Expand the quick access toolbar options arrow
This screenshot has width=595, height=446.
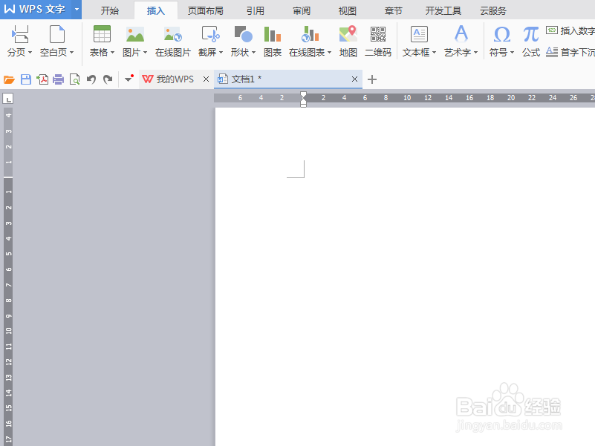(129, 78)
